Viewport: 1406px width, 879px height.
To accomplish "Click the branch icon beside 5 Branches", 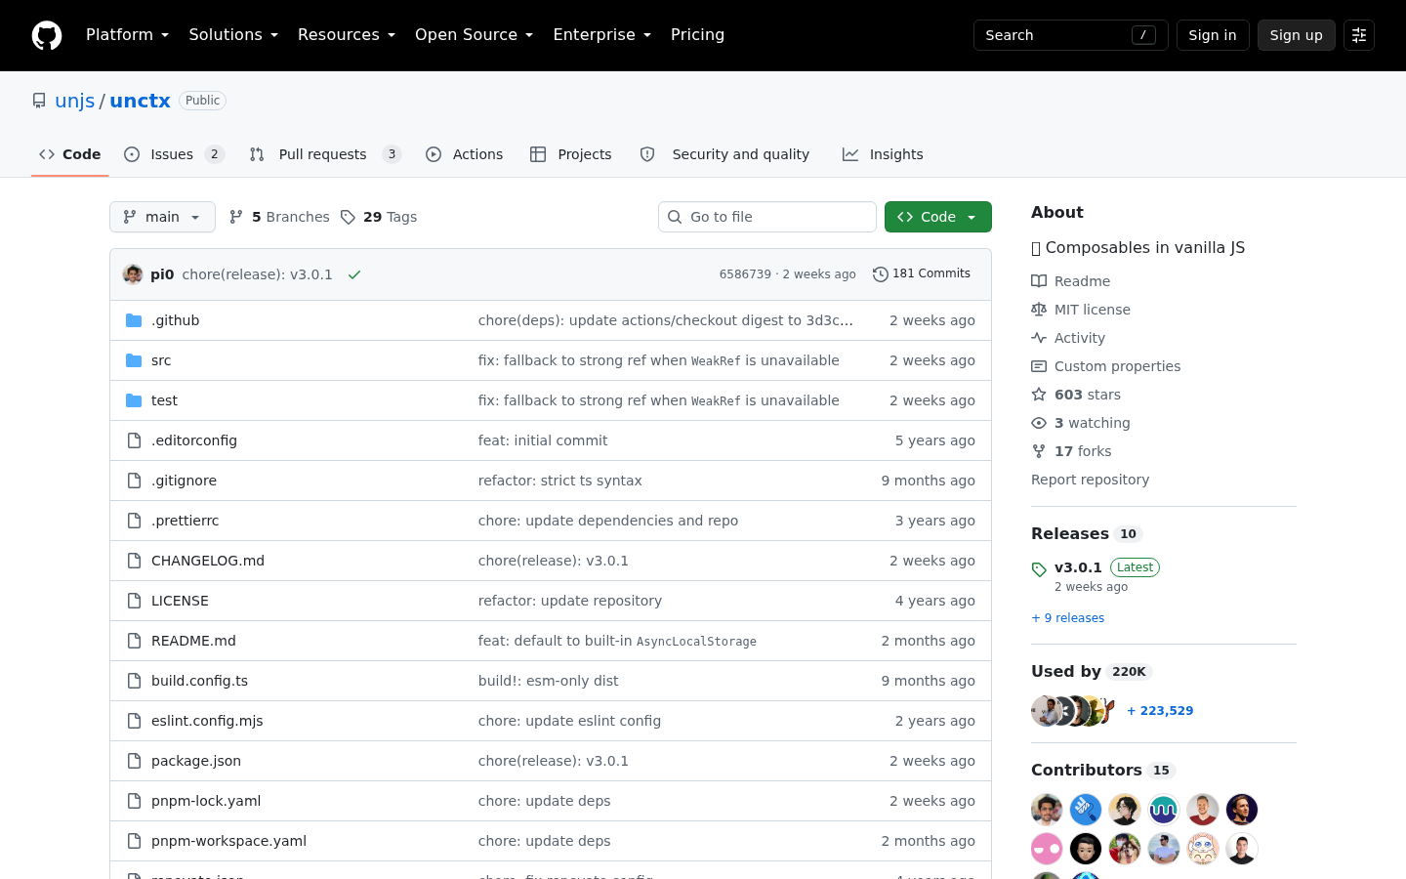I will pos(235,217).
